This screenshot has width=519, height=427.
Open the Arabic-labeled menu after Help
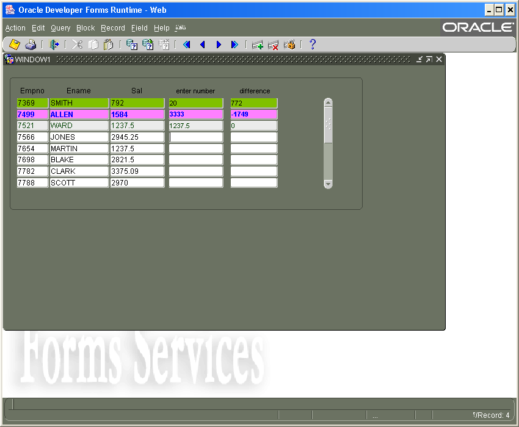pos(180,28)
